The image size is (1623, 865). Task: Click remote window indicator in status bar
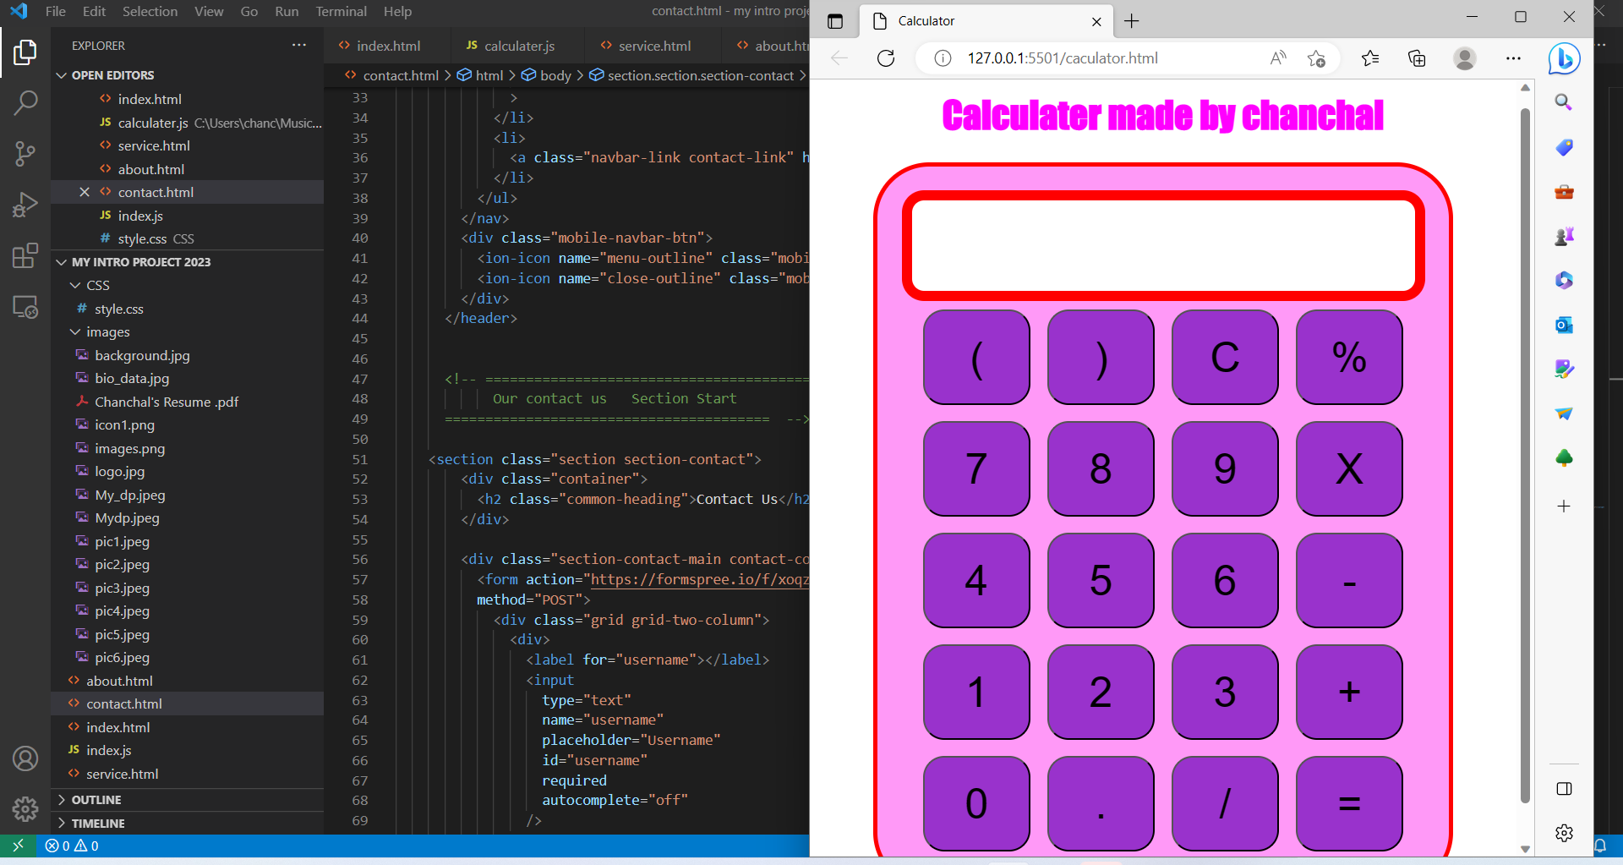[x=18, y=846]
